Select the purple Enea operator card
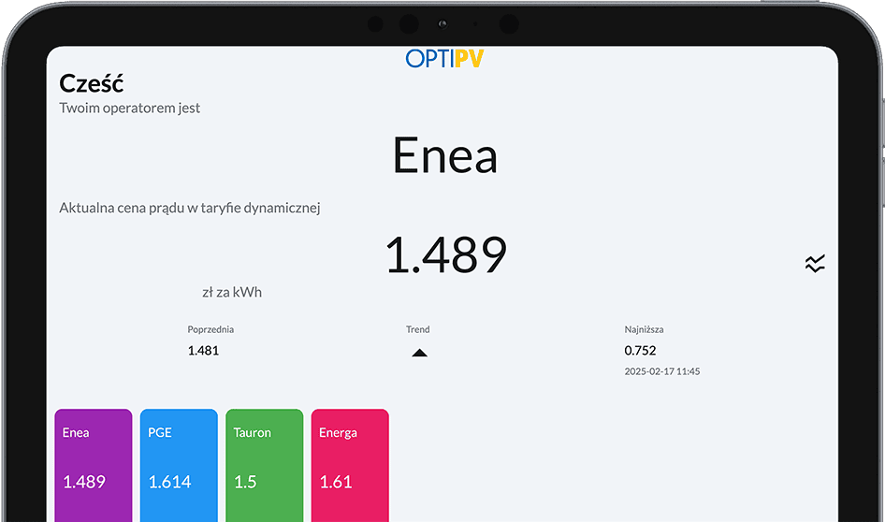The height and width of the screenshot is (522, 885). [x=94, y=466]
